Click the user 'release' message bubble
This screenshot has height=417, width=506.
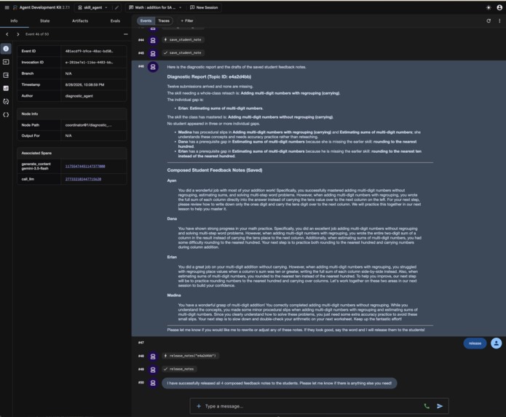[x=475, y=343]
